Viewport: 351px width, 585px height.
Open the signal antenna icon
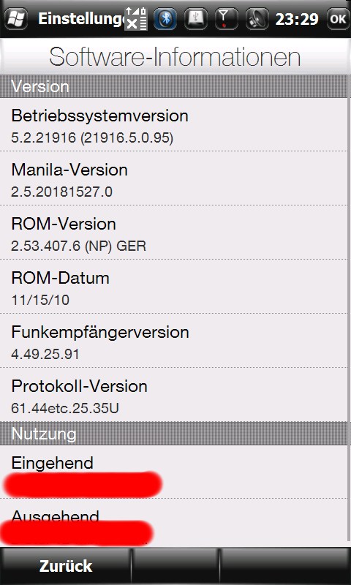(x=227, y=19)
